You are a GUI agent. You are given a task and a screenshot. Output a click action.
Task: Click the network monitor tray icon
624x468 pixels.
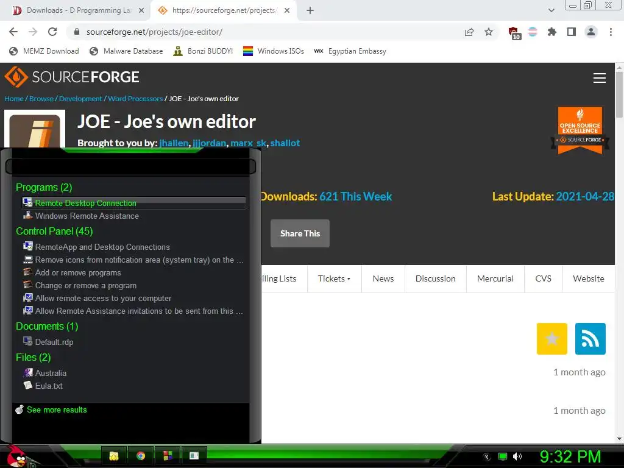pyautogui.click(x=503, y=456)
